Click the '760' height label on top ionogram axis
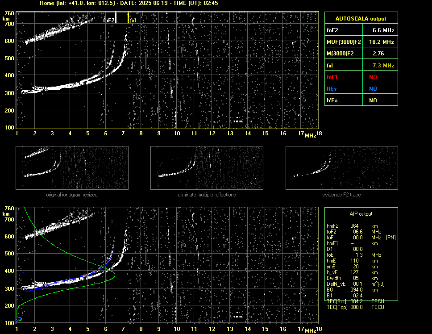Screen dimensions: 432x334 (9, 13)
